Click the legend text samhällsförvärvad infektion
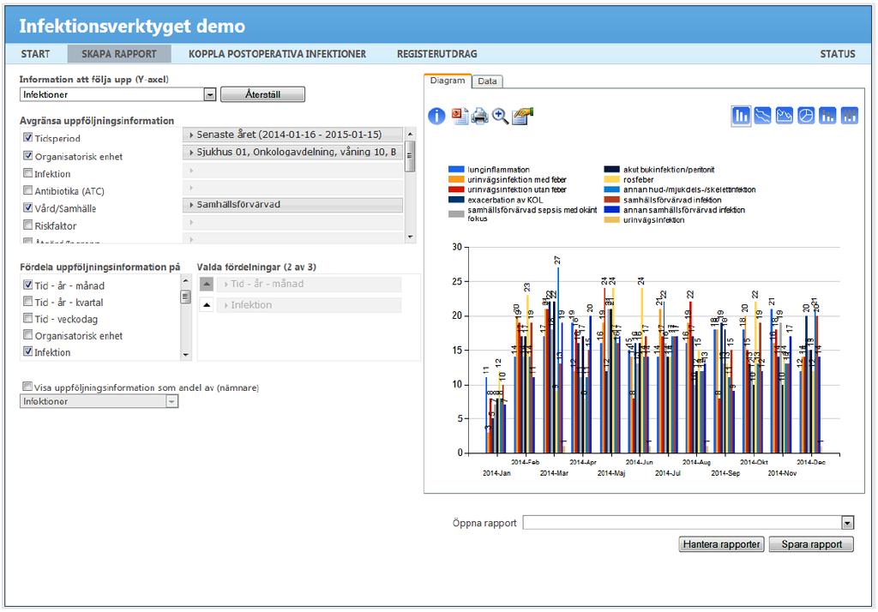The height and width of the screenshot is (612, 878). (672, 200)
